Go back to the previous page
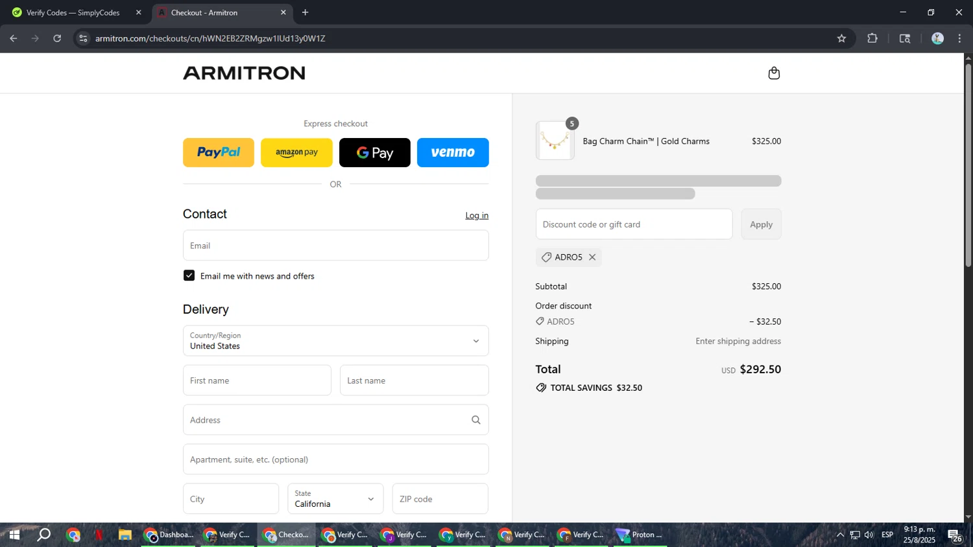 [14, 38]
